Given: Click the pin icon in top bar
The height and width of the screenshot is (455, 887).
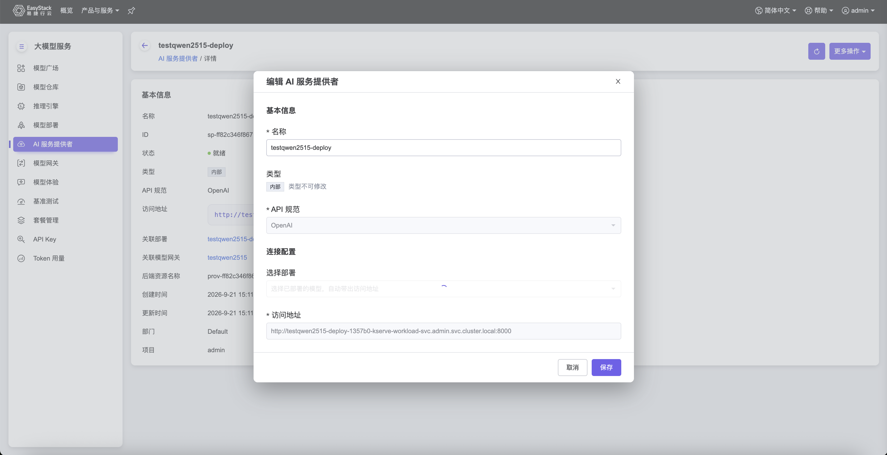Looking at the screenshot, I should point(131,11).
